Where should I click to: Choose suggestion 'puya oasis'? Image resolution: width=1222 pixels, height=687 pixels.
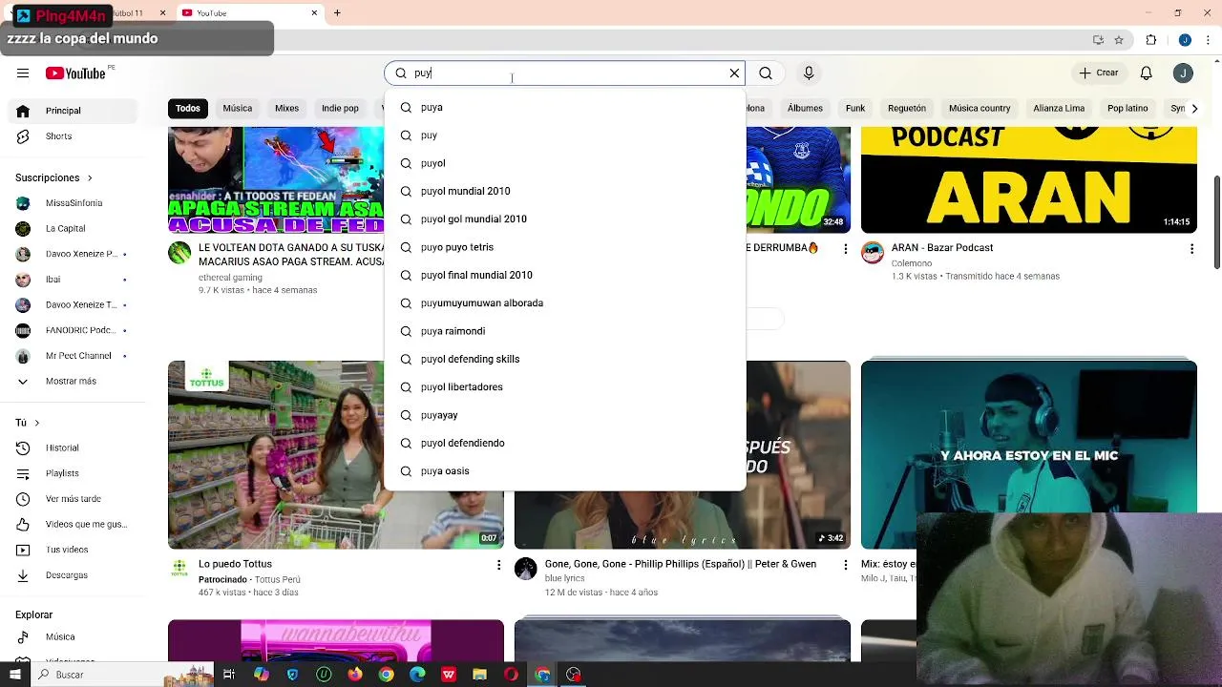(564, 471)
